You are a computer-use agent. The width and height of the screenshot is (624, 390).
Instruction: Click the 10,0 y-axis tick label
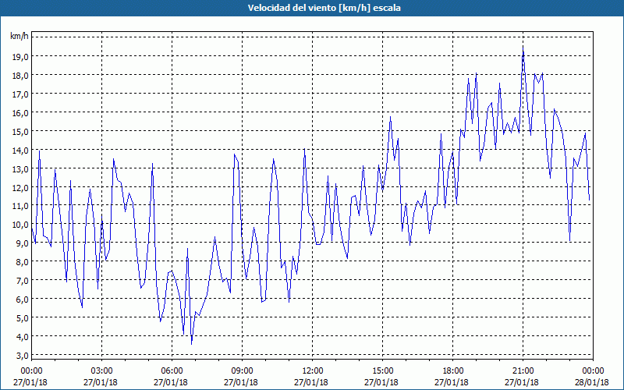[x=20, y=224]
